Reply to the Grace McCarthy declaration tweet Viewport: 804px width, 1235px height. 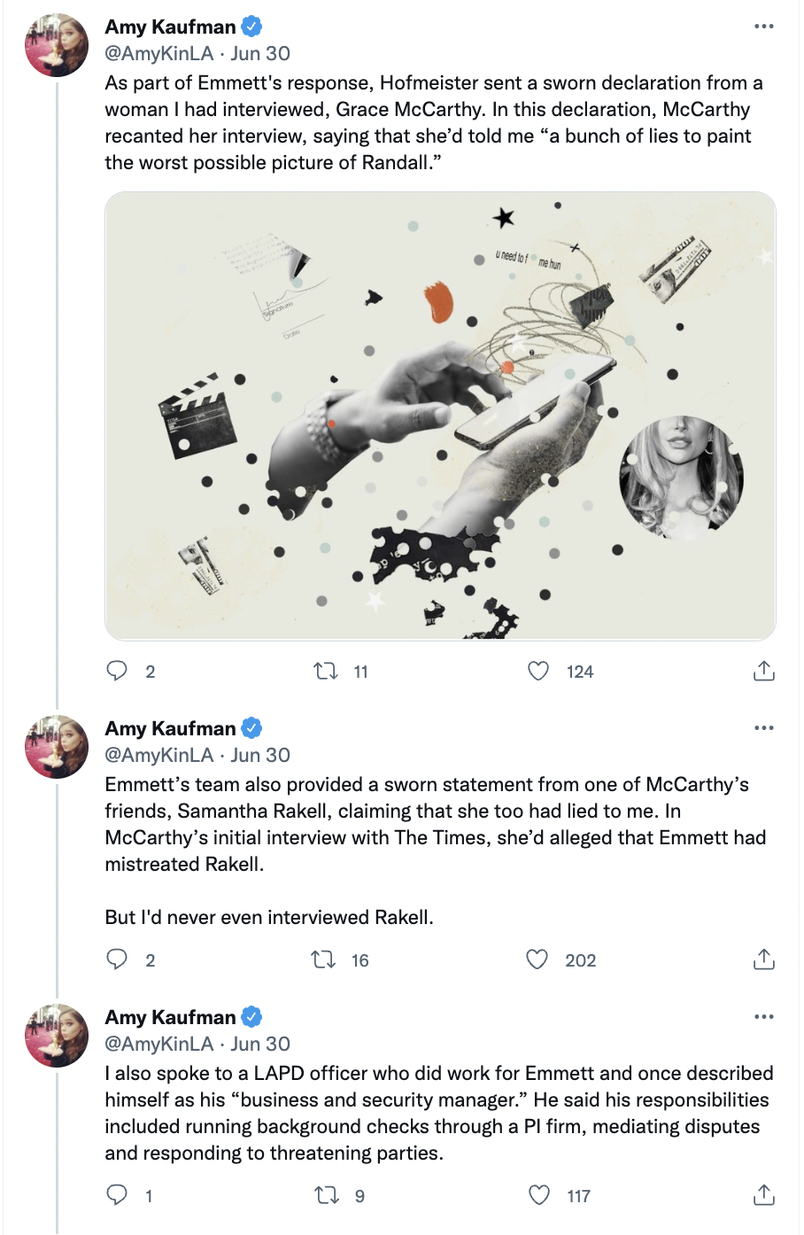tap(117, 671)
